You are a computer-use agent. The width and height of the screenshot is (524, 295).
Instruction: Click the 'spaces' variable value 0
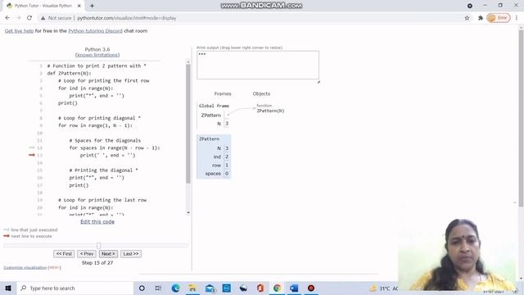[227, 174]
